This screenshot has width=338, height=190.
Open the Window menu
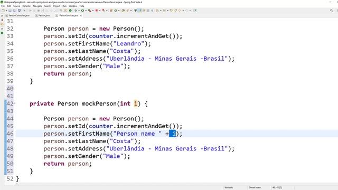tap(73, 6)
